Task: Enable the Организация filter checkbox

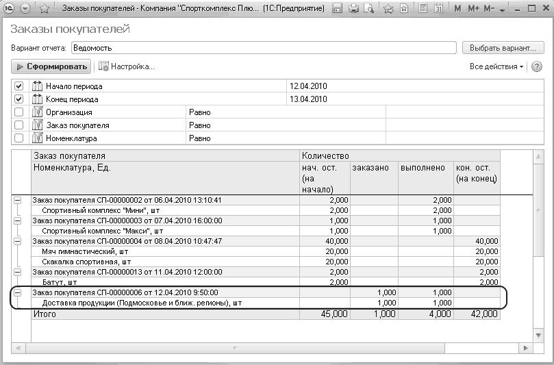Action: [x=18, y=112]
